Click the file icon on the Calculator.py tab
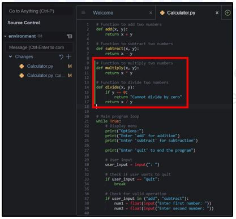This screenshot has width=236, height=219. [162, 13]
